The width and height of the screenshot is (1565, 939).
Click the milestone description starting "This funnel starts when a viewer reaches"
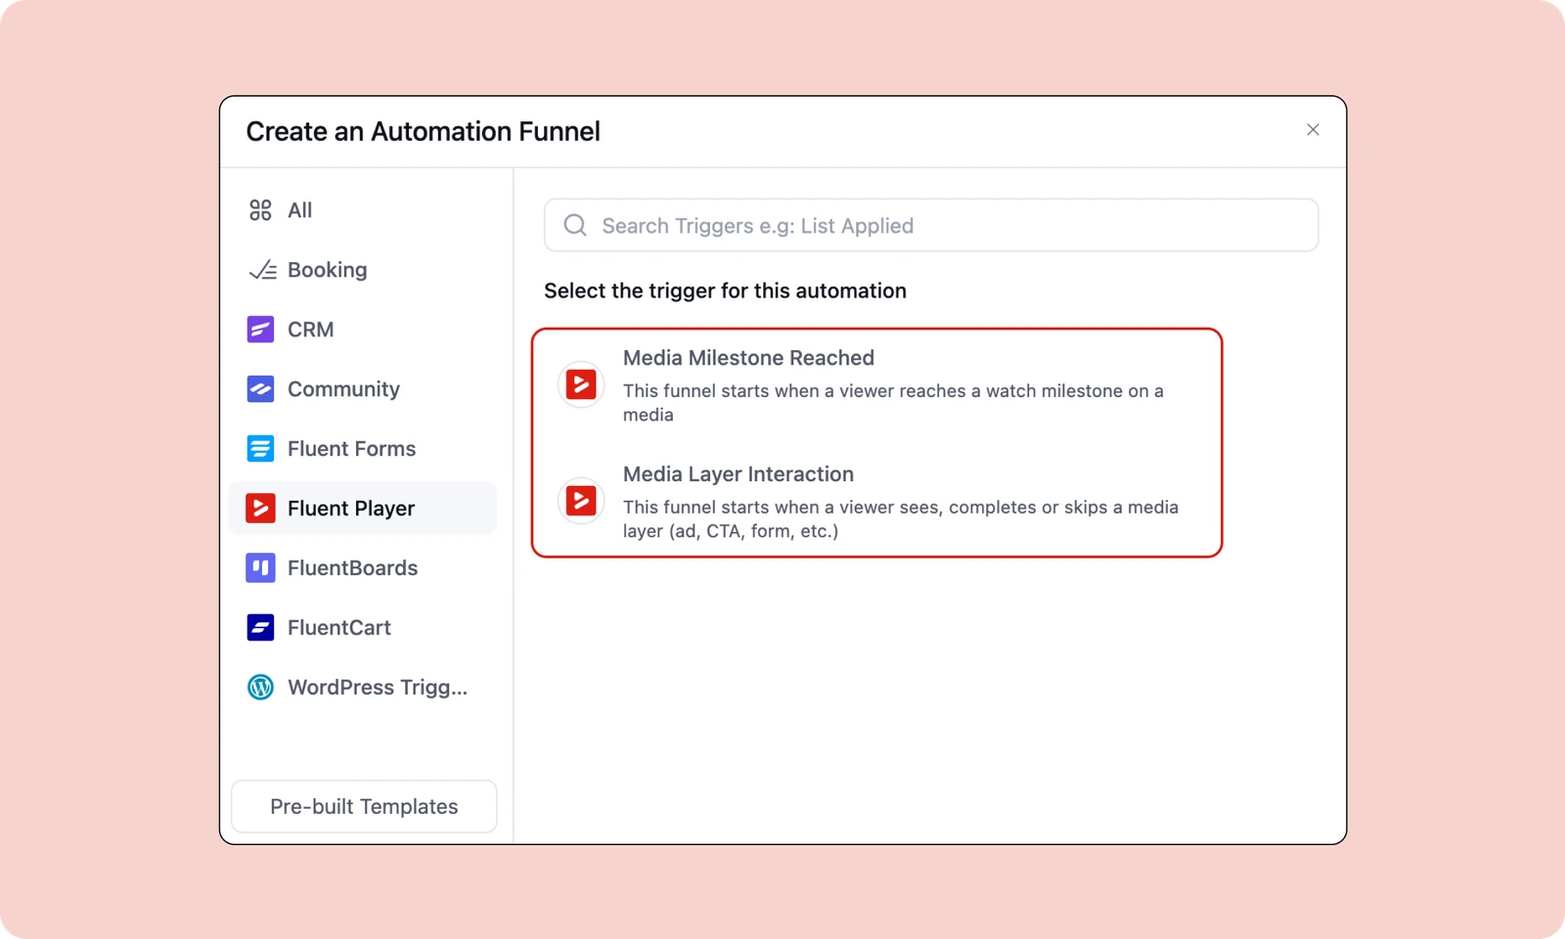pyautogui.click(x=893, y=403)
